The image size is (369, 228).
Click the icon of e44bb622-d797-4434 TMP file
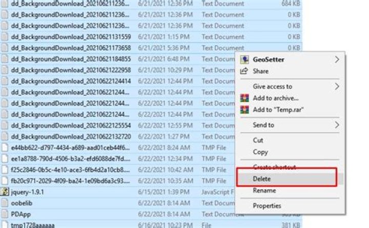tap(5, 148)
